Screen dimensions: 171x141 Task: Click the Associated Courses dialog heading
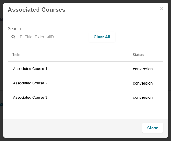coord(37,10)
